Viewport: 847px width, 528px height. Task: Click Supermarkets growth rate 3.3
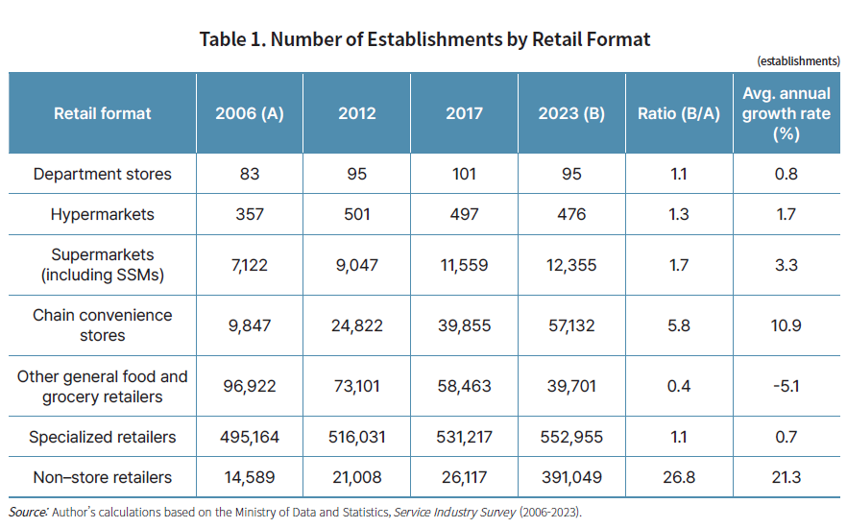point(786,265)
